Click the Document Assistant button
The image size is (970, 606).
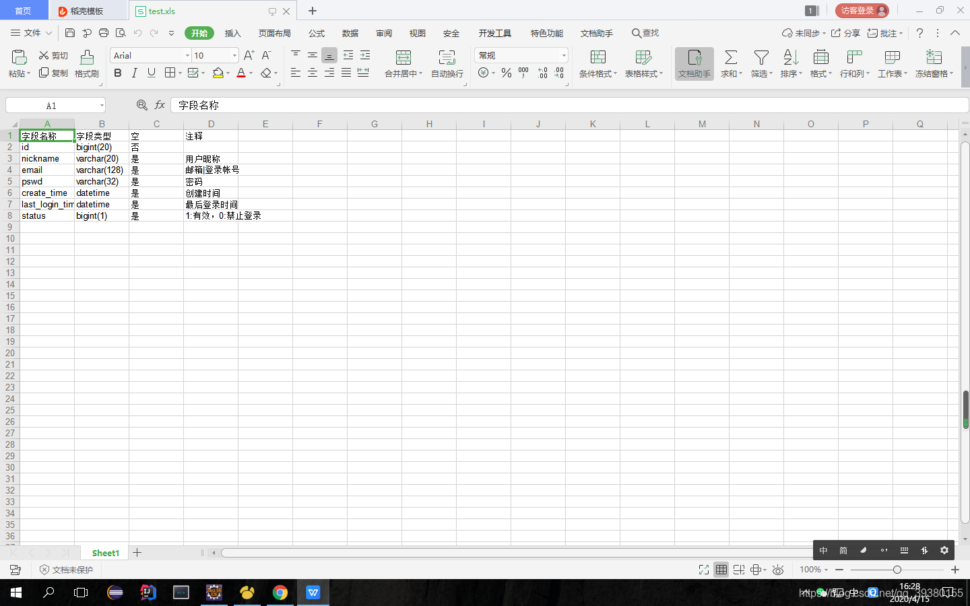pyautogui.click(x=694, y=64)
